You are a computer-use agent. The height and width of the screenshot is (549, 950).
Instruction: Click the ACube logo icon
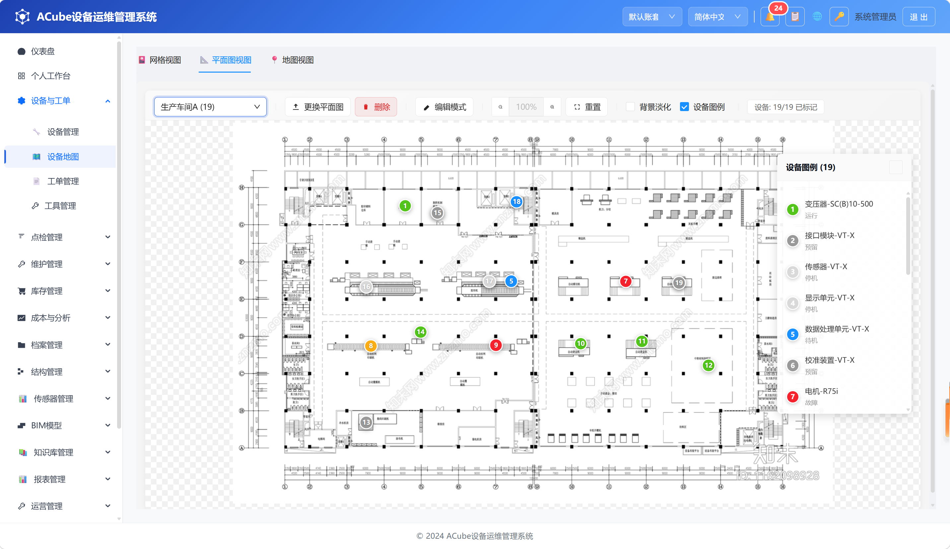[22, 17]
